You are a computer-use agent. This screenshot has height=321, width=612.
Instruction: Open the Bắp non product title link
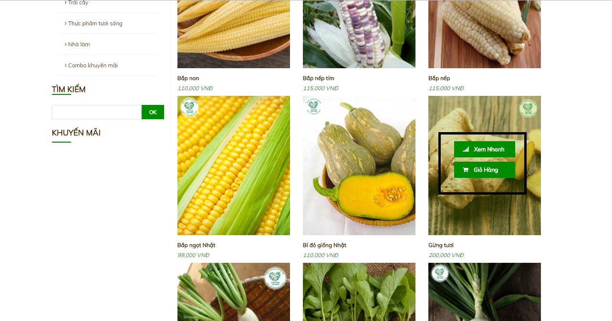pyautogui.click(x=188, y=78)
